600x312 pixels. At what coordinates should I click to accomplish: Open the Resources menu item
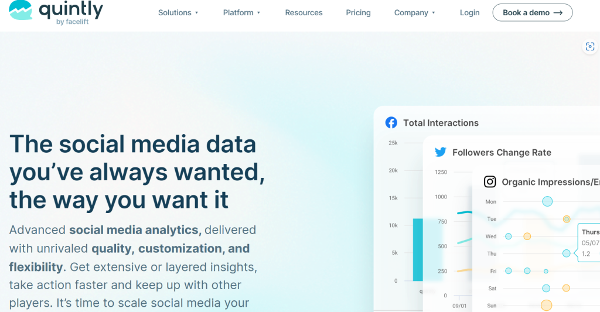point(304,12)
